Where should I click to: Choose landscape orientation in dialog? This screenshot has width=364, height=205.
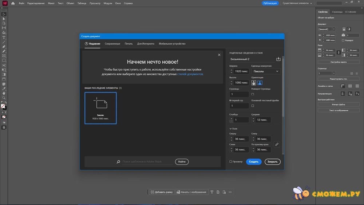tap(260, 83)
